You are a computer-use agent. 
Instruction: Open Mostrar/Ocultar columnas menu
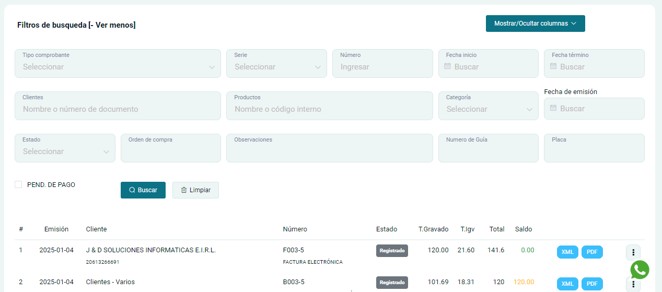[x=535, y=24]
